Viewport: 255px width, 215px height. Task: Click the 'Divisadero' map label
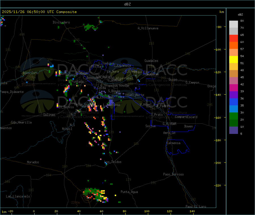[61, 22]
